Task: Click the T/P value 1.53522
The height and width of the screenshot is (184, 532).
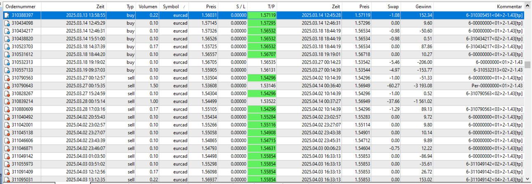Action: coord(268,101)
